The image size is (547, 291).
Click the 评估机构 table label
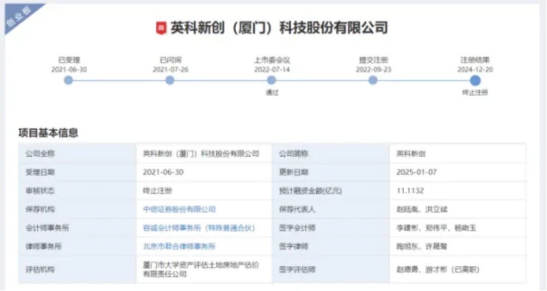pos(40,269)
